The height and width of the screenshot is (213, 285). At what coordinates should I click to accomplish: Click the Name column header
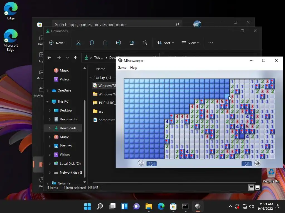point(101,69)
